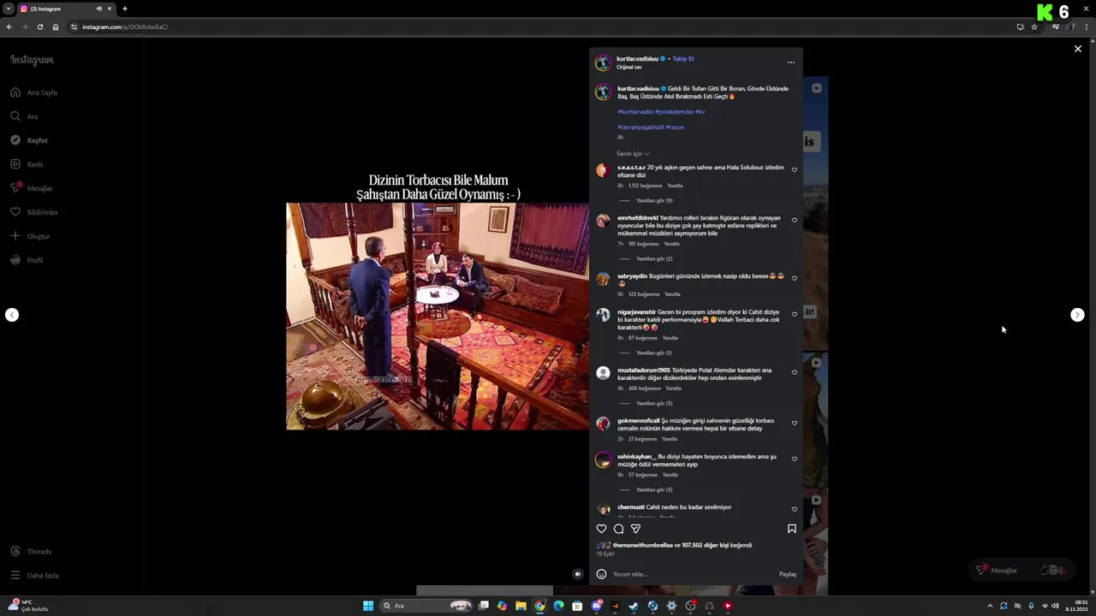Open Threads link in sidebar
Screen dimensions: 1096x616
point(31,552)
